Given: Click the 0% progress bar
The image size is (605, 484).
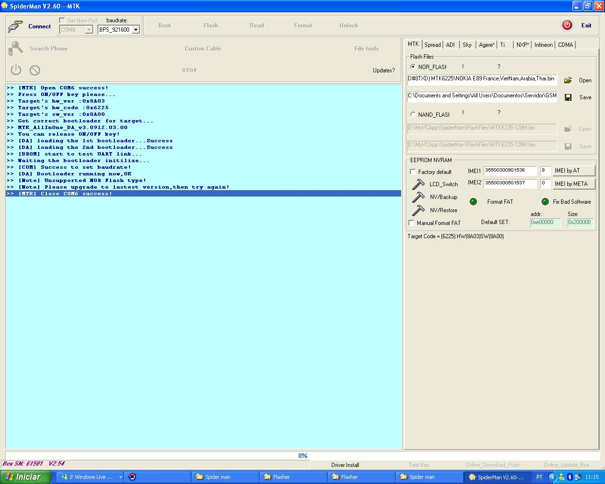Looking at the screenshot, I should tap(302, 456).
